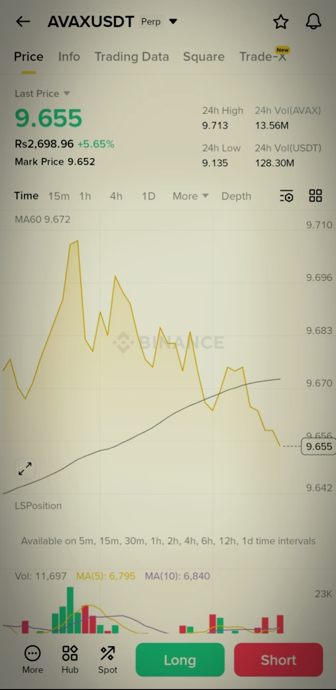Image resolution: width=336 pixels, height=690 pixels.
Task: Switch chart to Depth view
Action: pos(236,196)
